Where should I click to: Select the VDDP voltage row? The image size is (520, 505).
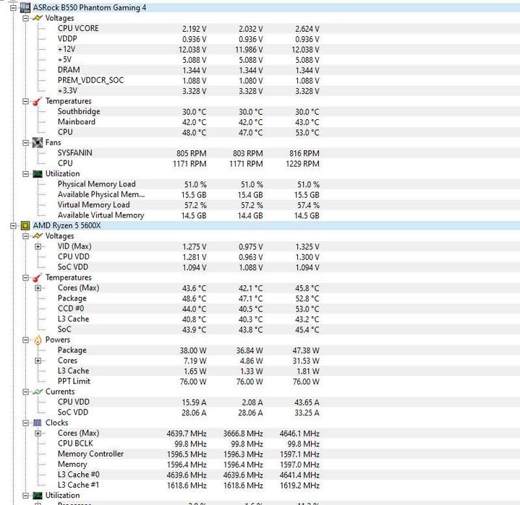coord(188,39)
